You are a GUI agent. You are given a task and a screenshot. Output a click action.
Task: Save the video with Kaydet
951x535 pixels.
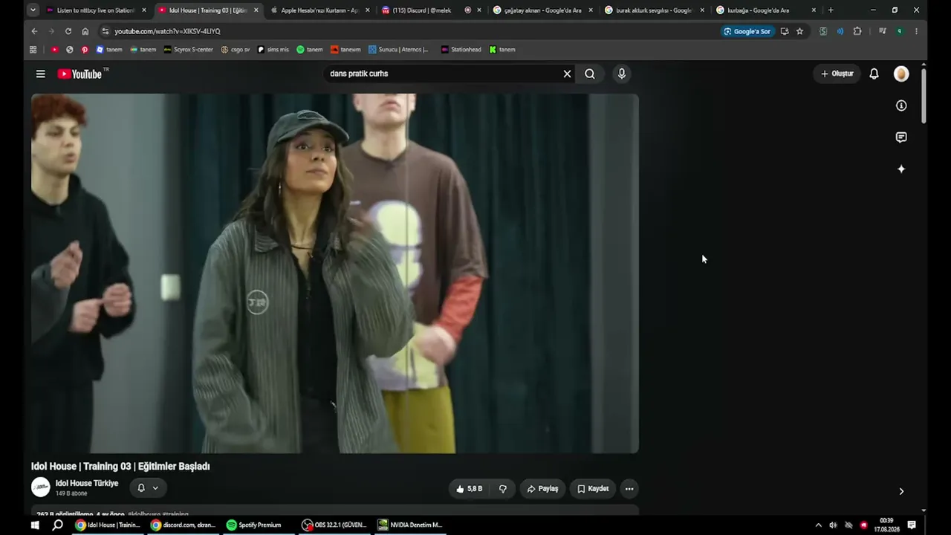point(593,489)
